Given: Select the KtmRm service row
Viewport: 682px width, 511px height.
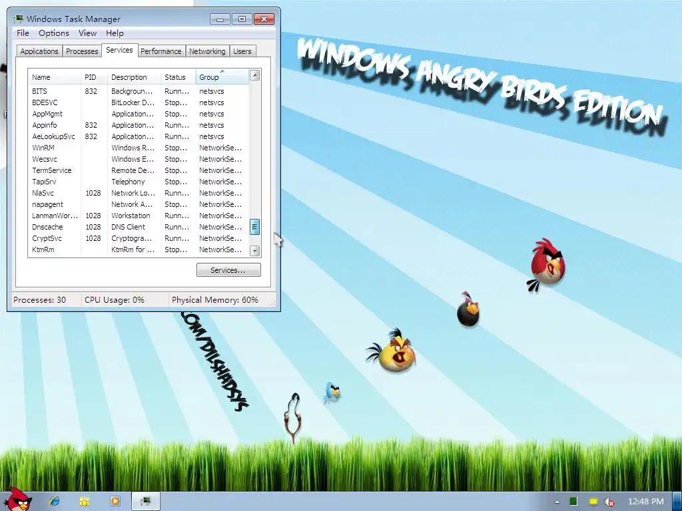Looking at the screenshot, I should coord(139,250).
